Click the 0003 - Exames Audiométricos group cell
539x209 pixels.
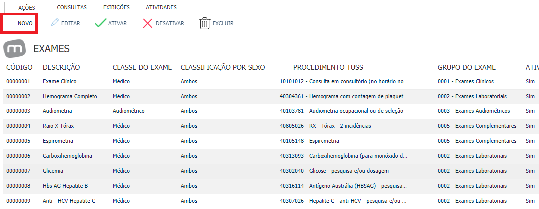[474, 111]
